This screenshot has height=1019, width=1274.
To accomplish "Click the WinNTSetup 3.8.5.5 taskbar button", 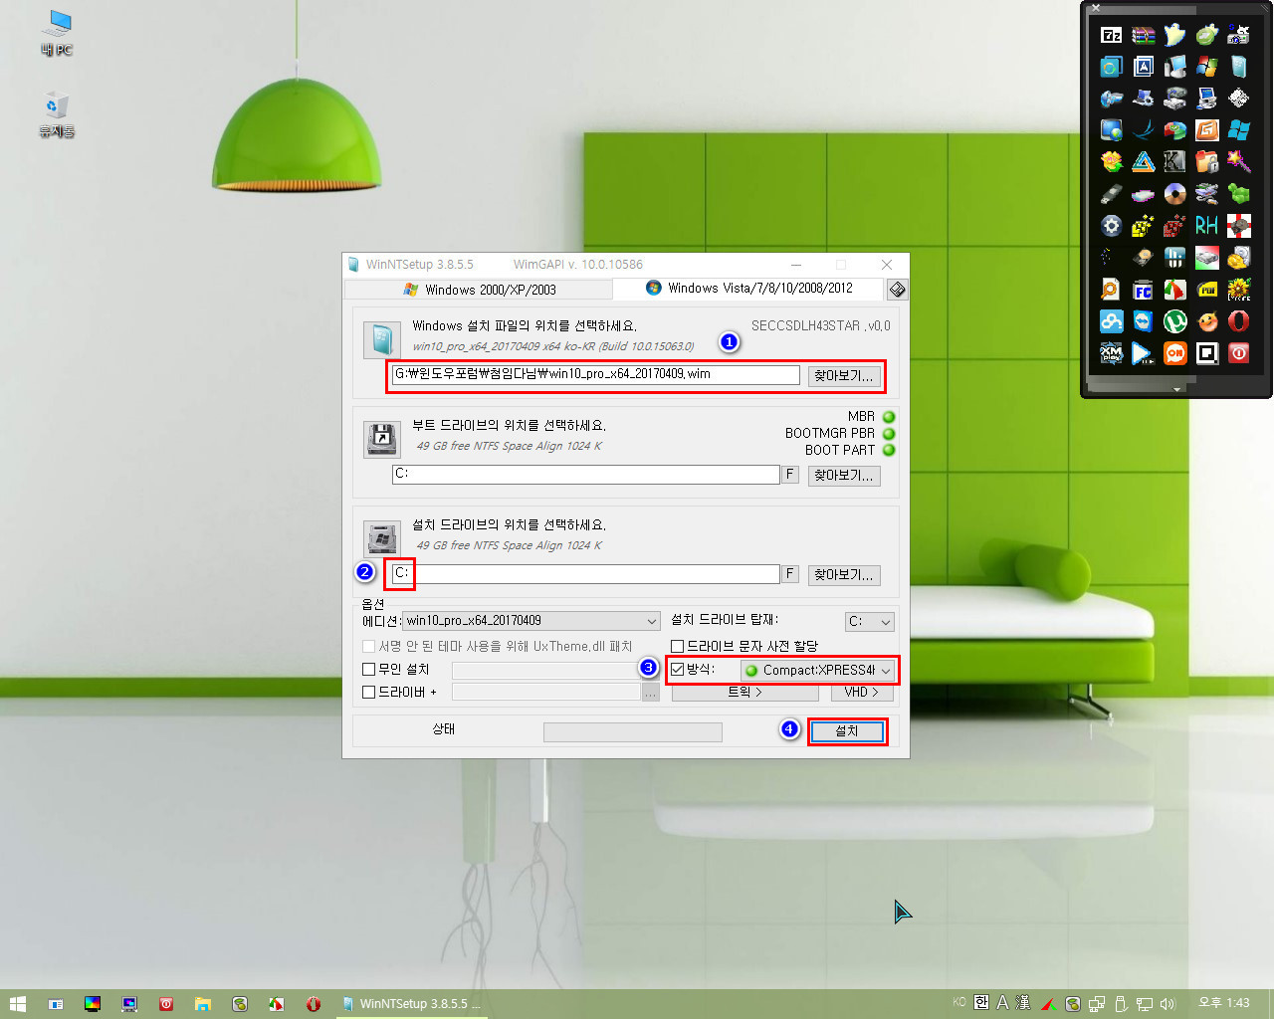I will (x=411, y=1004).
